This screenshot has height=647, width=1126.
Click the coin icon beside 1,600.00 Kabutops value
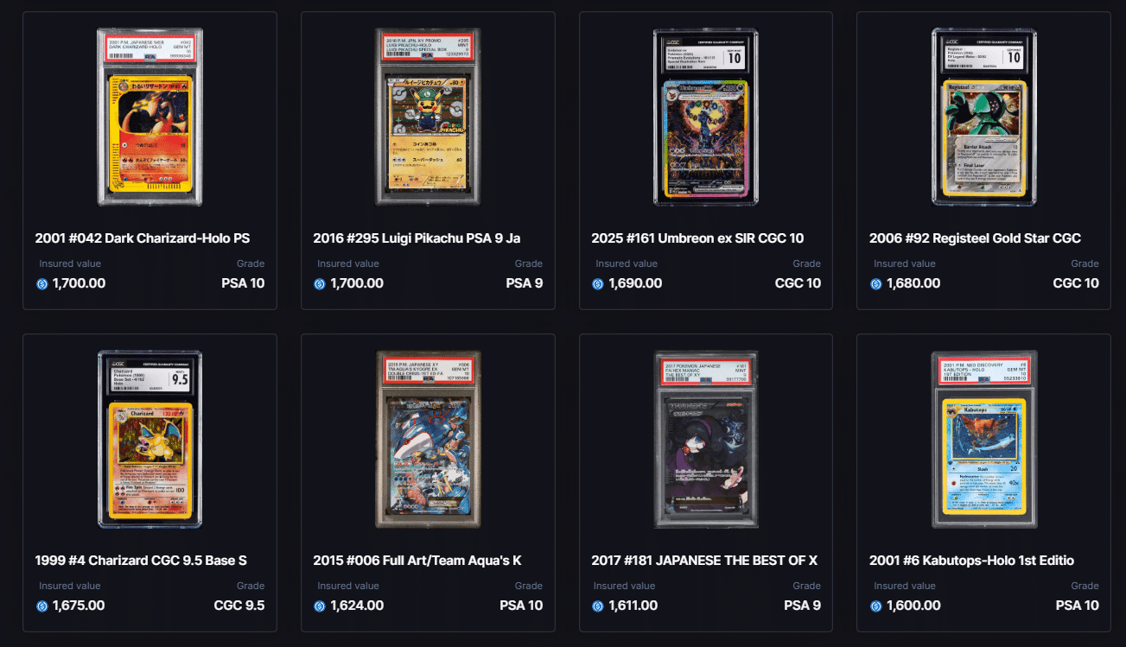point(876,606)
